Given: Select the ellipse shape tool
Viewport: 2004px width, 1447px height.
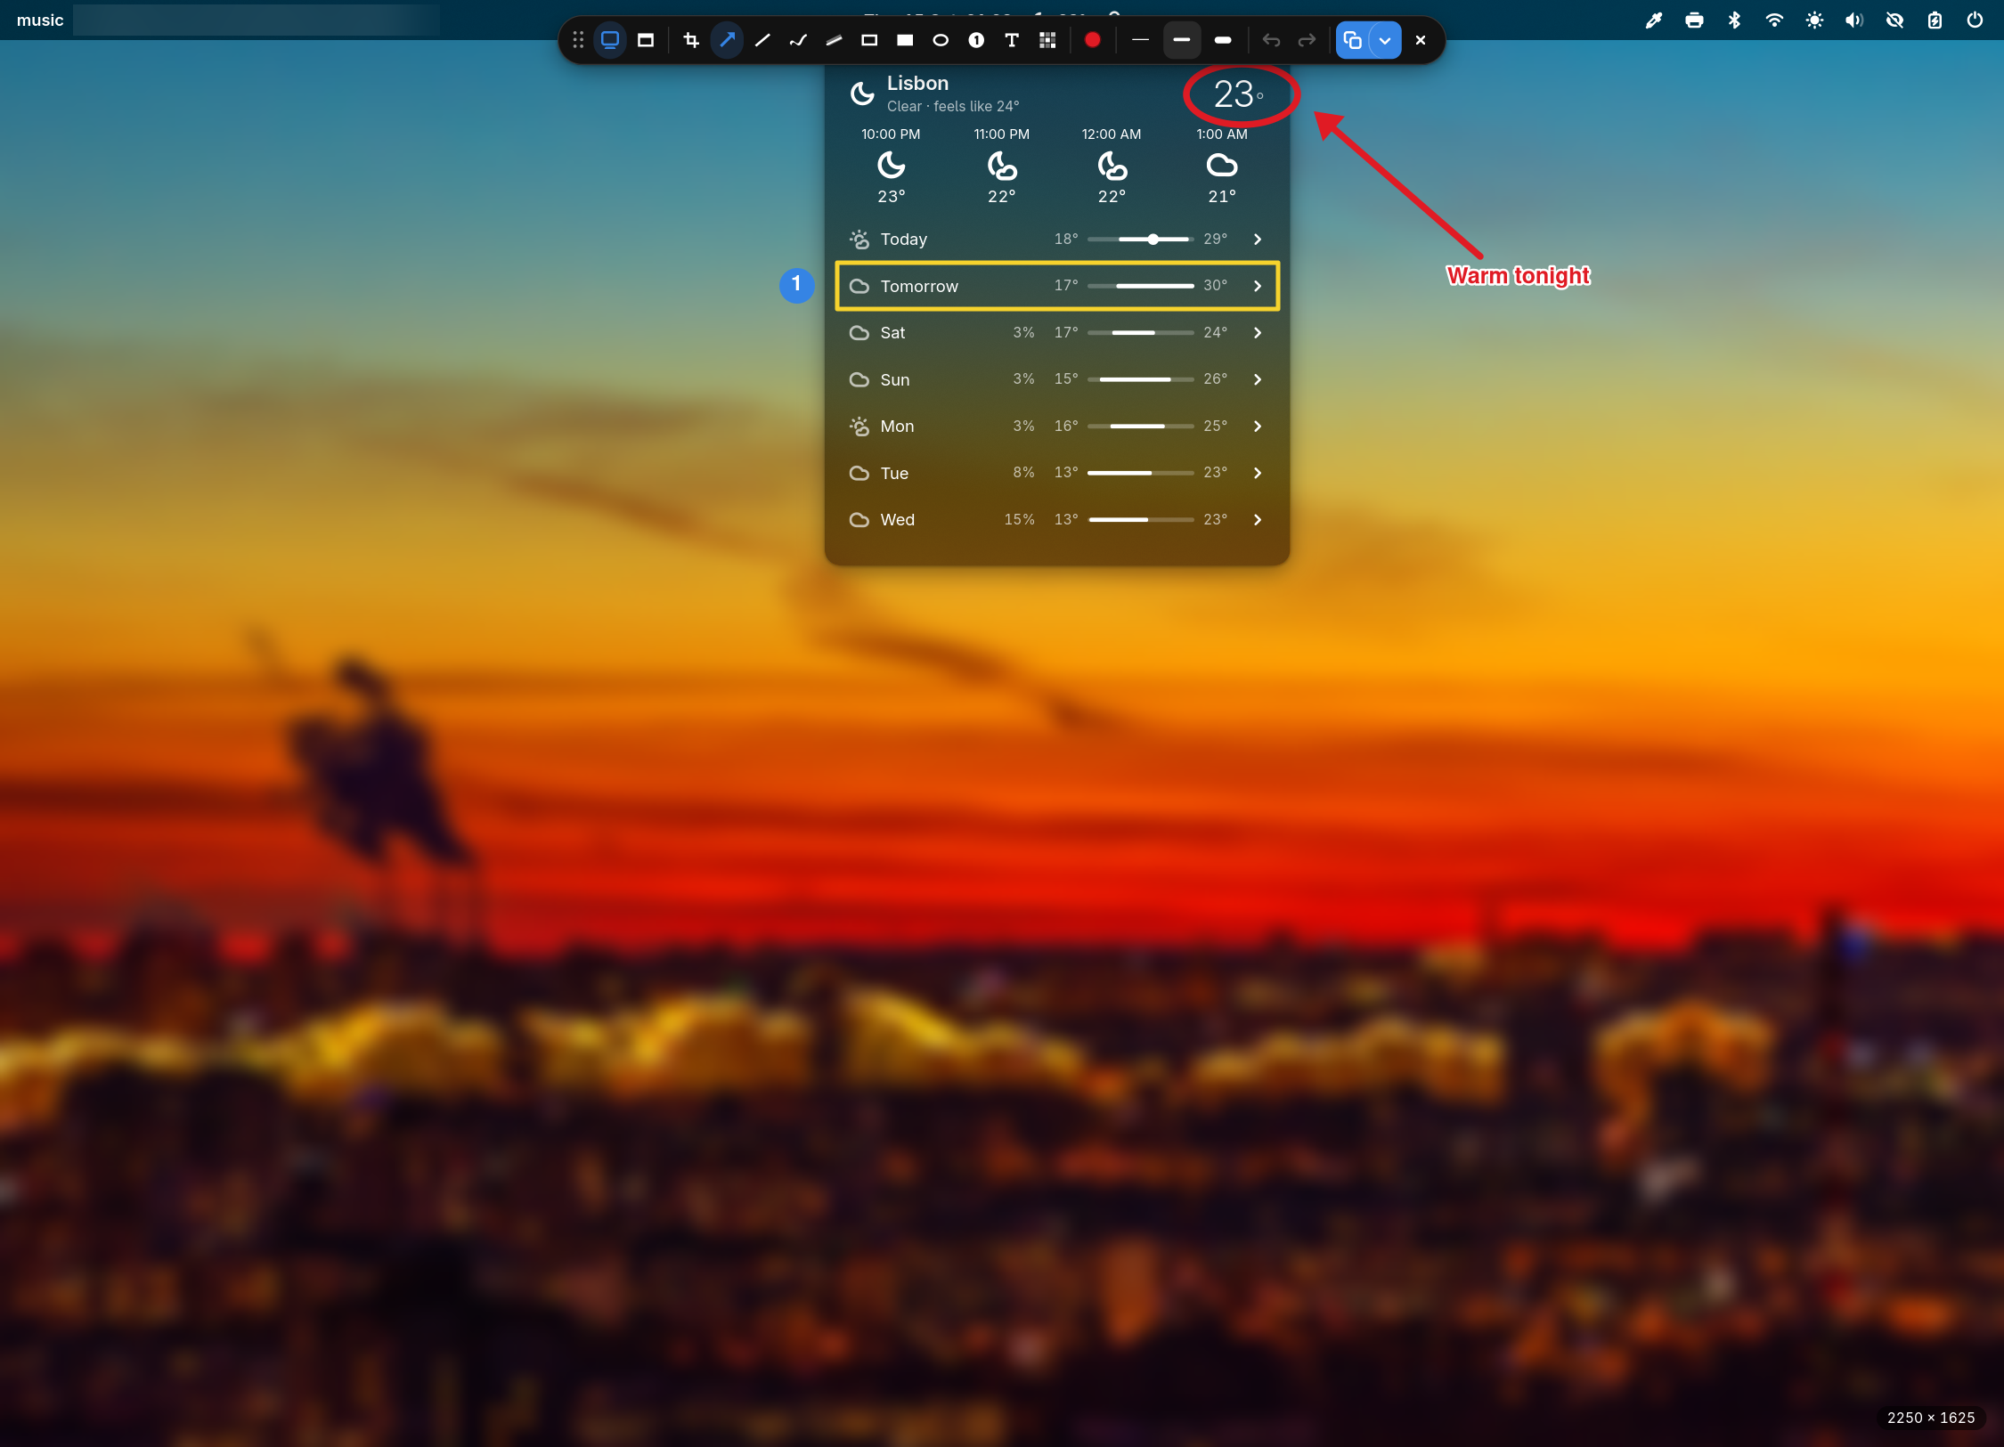Looking at the screenshot, I should [941, 40].
